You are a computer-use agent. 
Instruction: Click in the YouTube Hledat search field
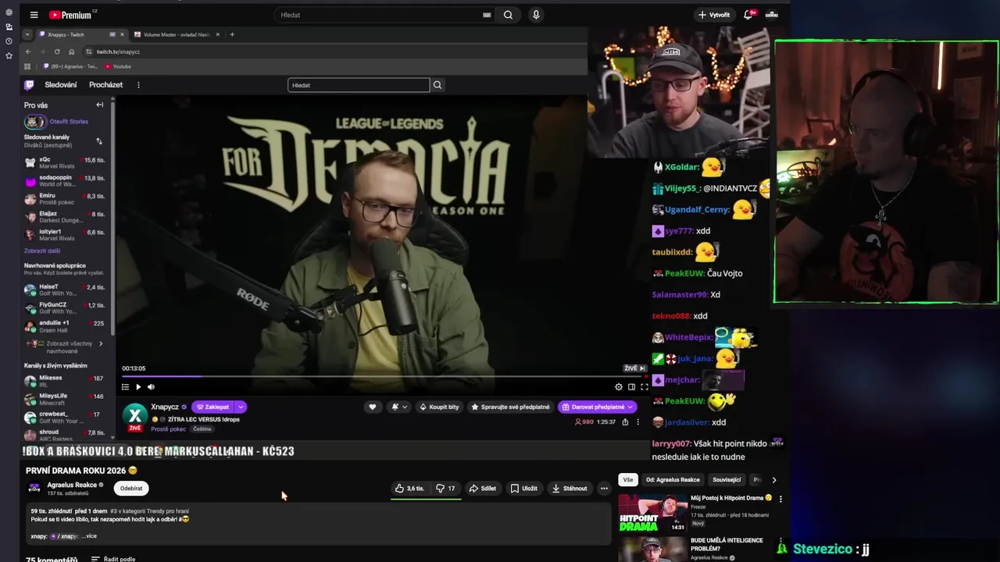pyautogui.click(x=379, y=15)
